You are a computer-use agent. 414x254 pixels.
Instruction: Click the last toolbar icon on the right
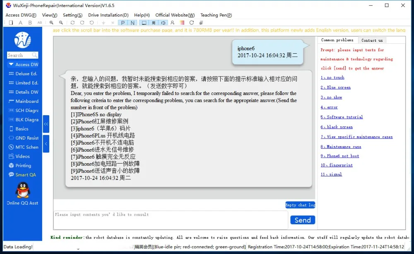[x=201, y=23]
